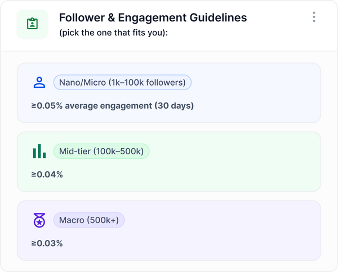Click the ≥0.03% engagement threshold text
This screenshot has height=272, width=338.
pos(47,243)
